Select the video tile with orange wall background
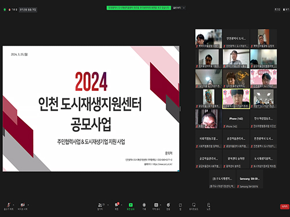Image resolution: width=290 pixels, height=217 pixels. click(263, 39)
